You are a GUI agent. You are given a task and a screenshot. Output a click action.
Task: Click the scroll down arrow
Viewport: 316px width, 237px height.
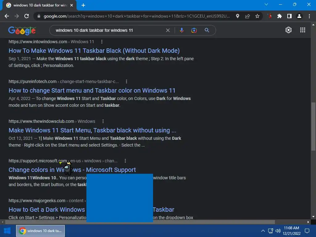[x=313, y=217]
